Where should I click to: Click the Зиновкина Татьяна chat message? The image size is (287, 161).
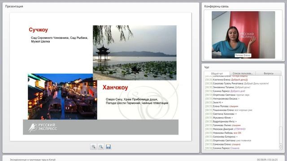[228, 87]
